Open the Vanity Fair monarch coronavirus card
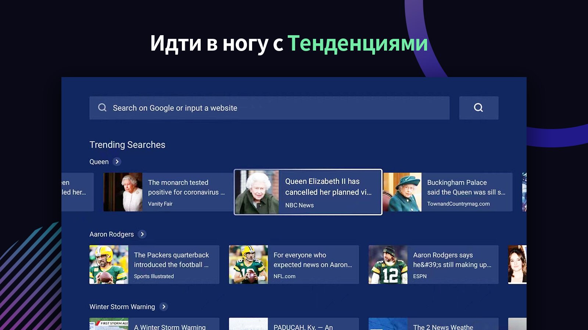The image size is (588, 330). (168, 192)
